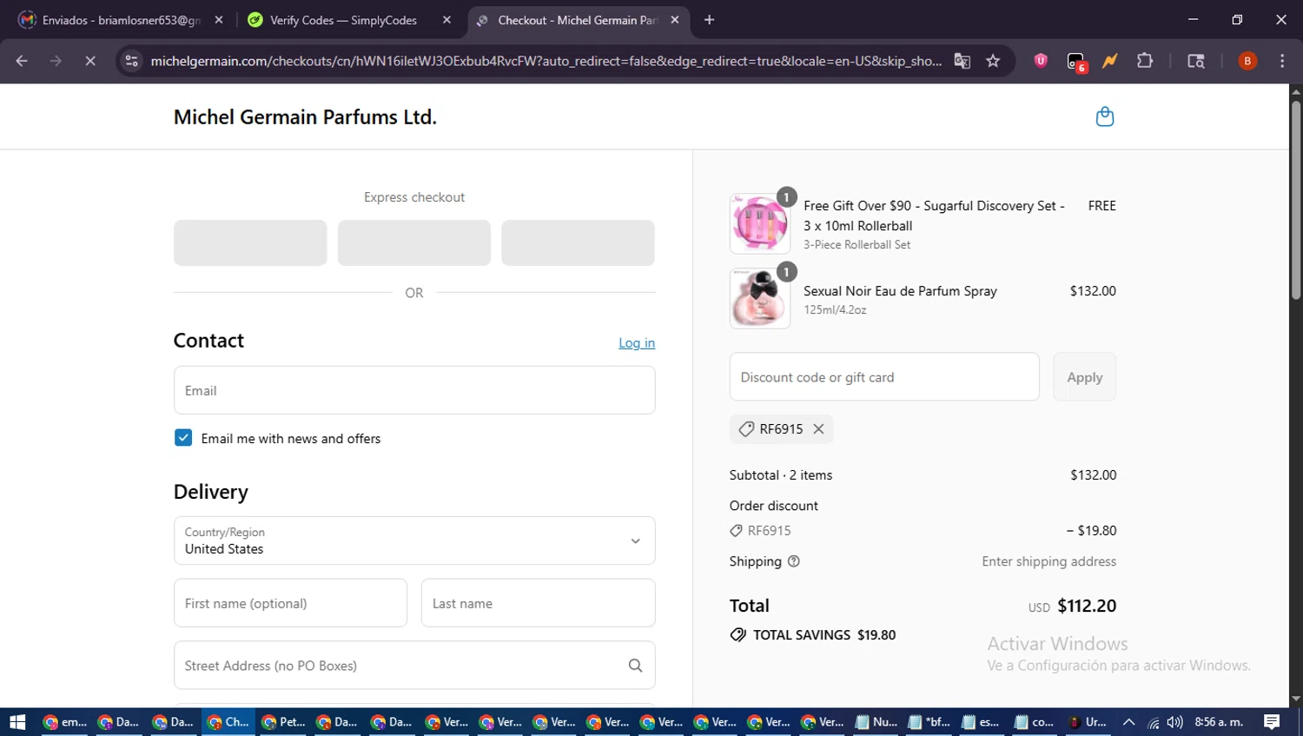Click the Email input field
Screen dimensions: 1303x736
[x=414, y=390]
